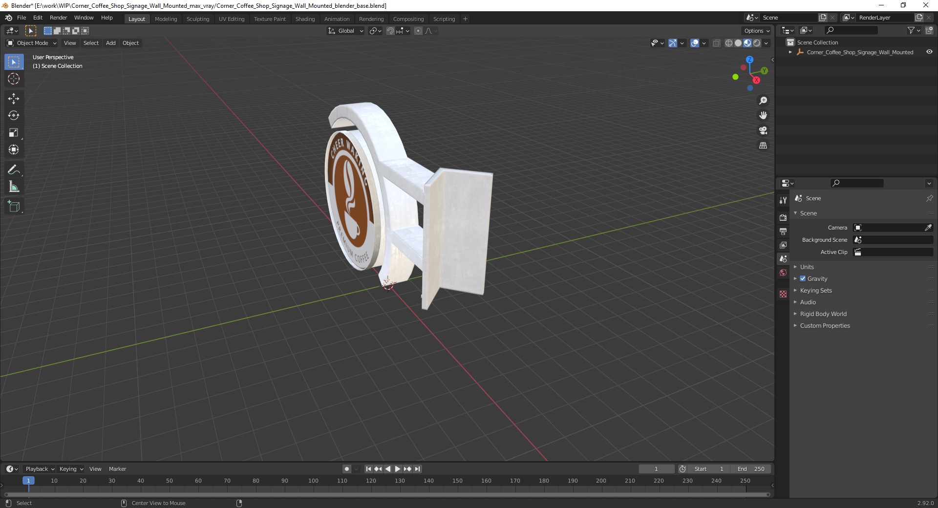Click the Pan view hand icon
The height and width of the screenshot is (508, 938).
click(763, 116)
